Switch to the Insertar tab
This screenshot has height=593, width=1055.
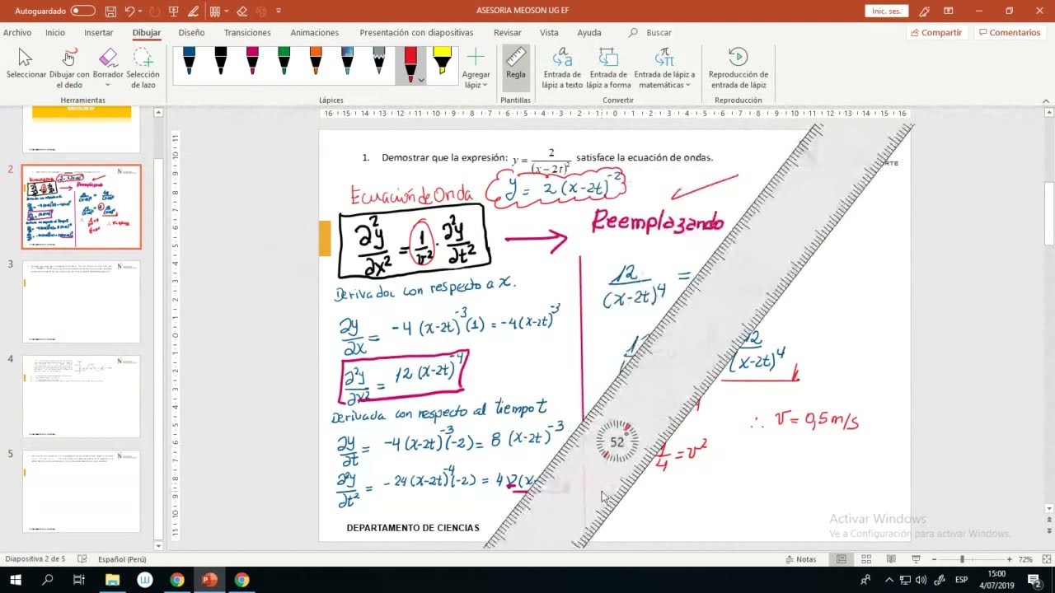click(x=99, y=32)
